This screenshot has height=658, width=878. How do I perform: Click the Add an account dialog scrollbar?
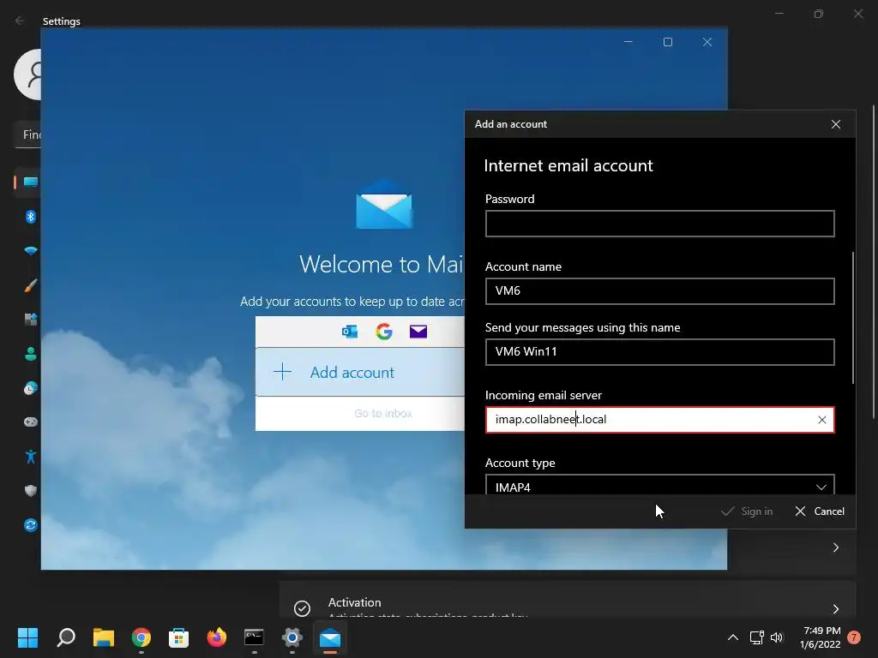point(853,318)
